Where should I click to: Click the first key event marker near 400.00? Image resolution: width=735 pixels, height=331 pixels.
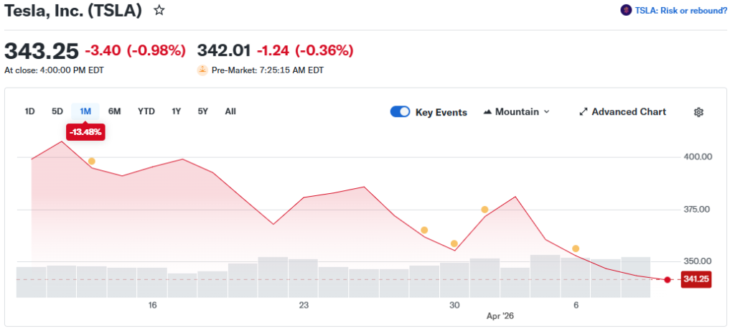(x=91, y=161)
